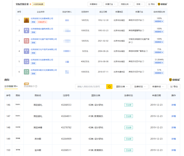The height and width of the screenshot is (156, 184).
Task: Click the 故宫文保 logo in row 3
Action: [x=26, y=41]
